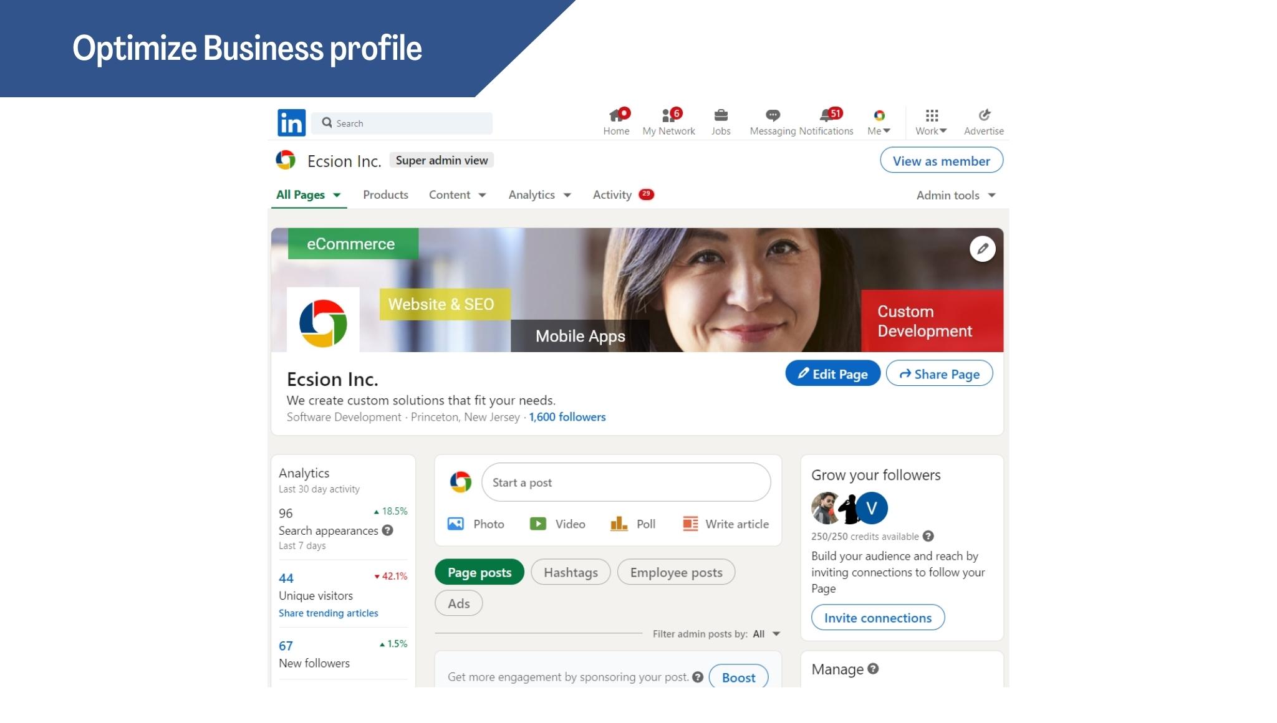Click the Invite connections button

click(x=878, y=618)
